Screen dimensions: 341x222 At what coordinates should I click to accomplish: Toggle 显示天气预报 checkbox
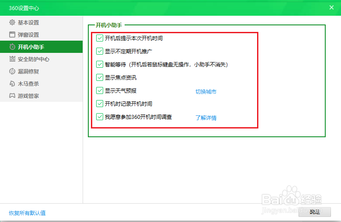[x=100, y=90]
